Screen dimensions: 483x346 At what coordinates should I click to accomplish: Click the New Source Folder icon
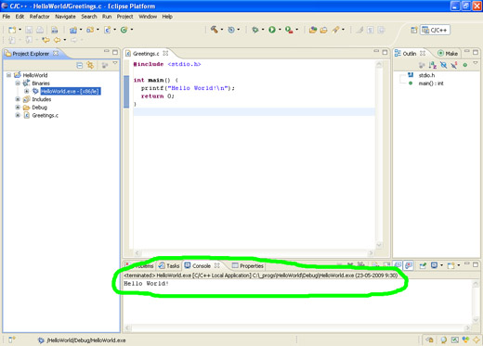(90, 30)
